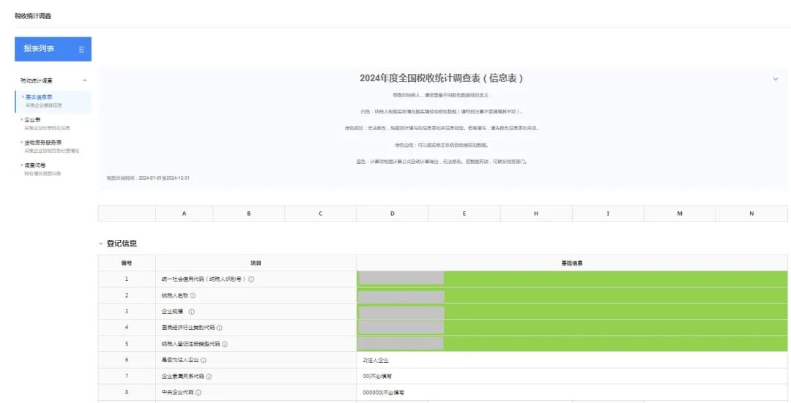The width and height of the screenshot is (791, 403).
Task: Open 企业表 in the sidebar
Action: click(x=53, y=124)
